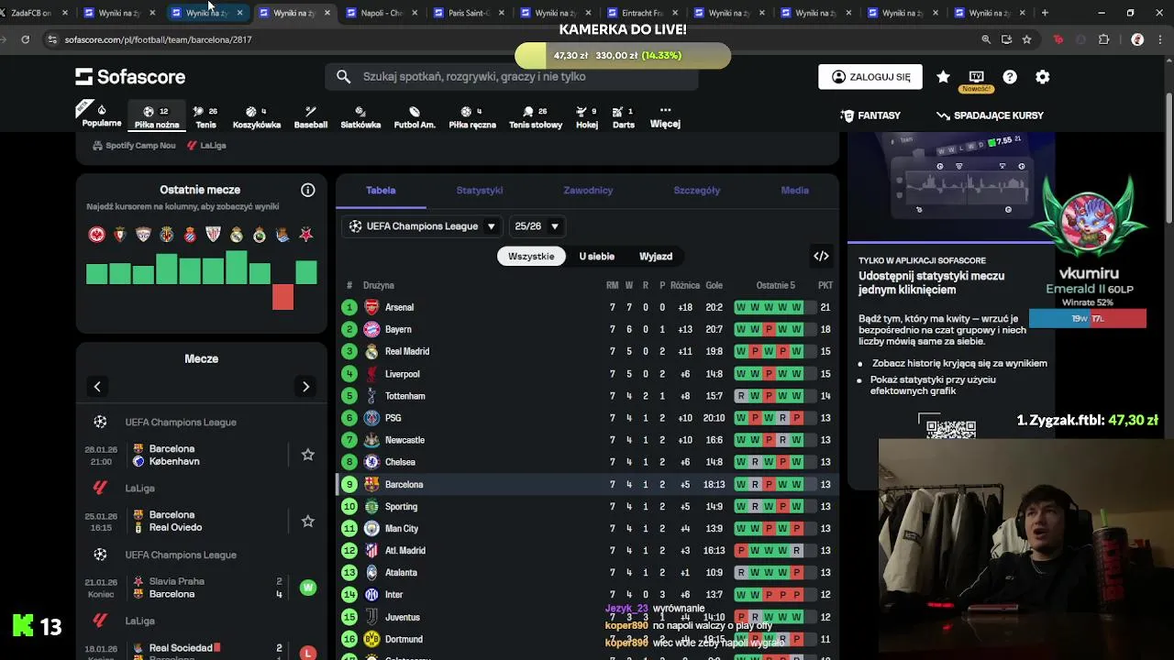Show next matches with right arrow
The width and height of the screenshot is (1174, 660).
click(x=305, y=387)
